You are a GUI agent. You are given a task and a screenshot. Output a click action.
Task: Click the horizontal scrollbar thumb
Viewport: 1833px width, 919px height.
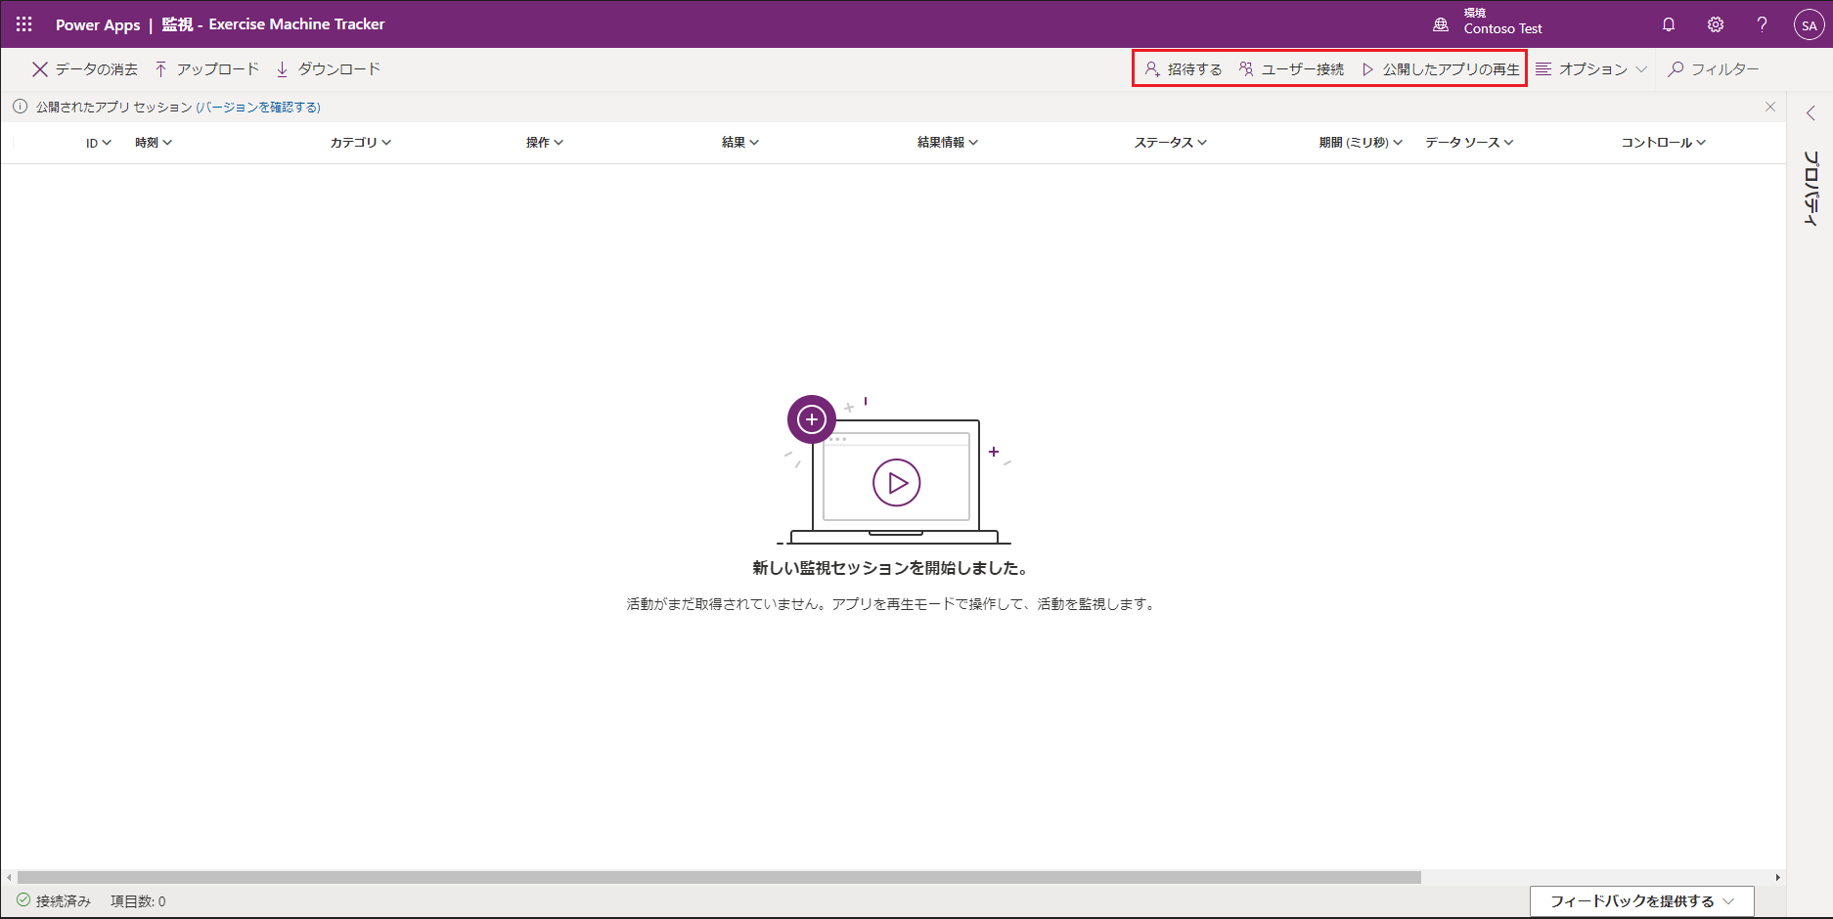(x=719, y=877)
